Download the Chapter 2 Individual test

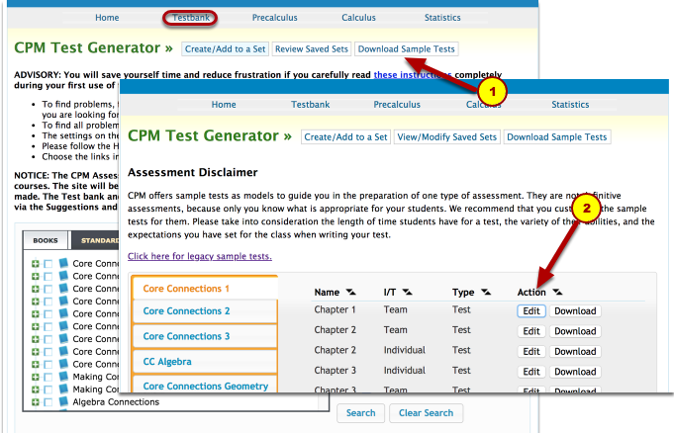[x=575, y=351]
